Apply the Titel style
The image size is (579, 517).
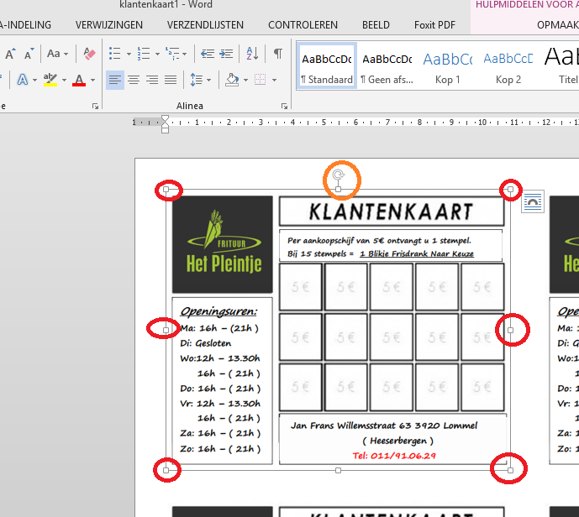point(560,66)
